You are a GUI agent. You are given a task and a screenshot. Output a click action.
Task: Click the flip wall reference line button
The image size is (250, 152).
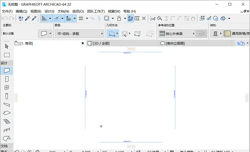(x=201, y=34)
